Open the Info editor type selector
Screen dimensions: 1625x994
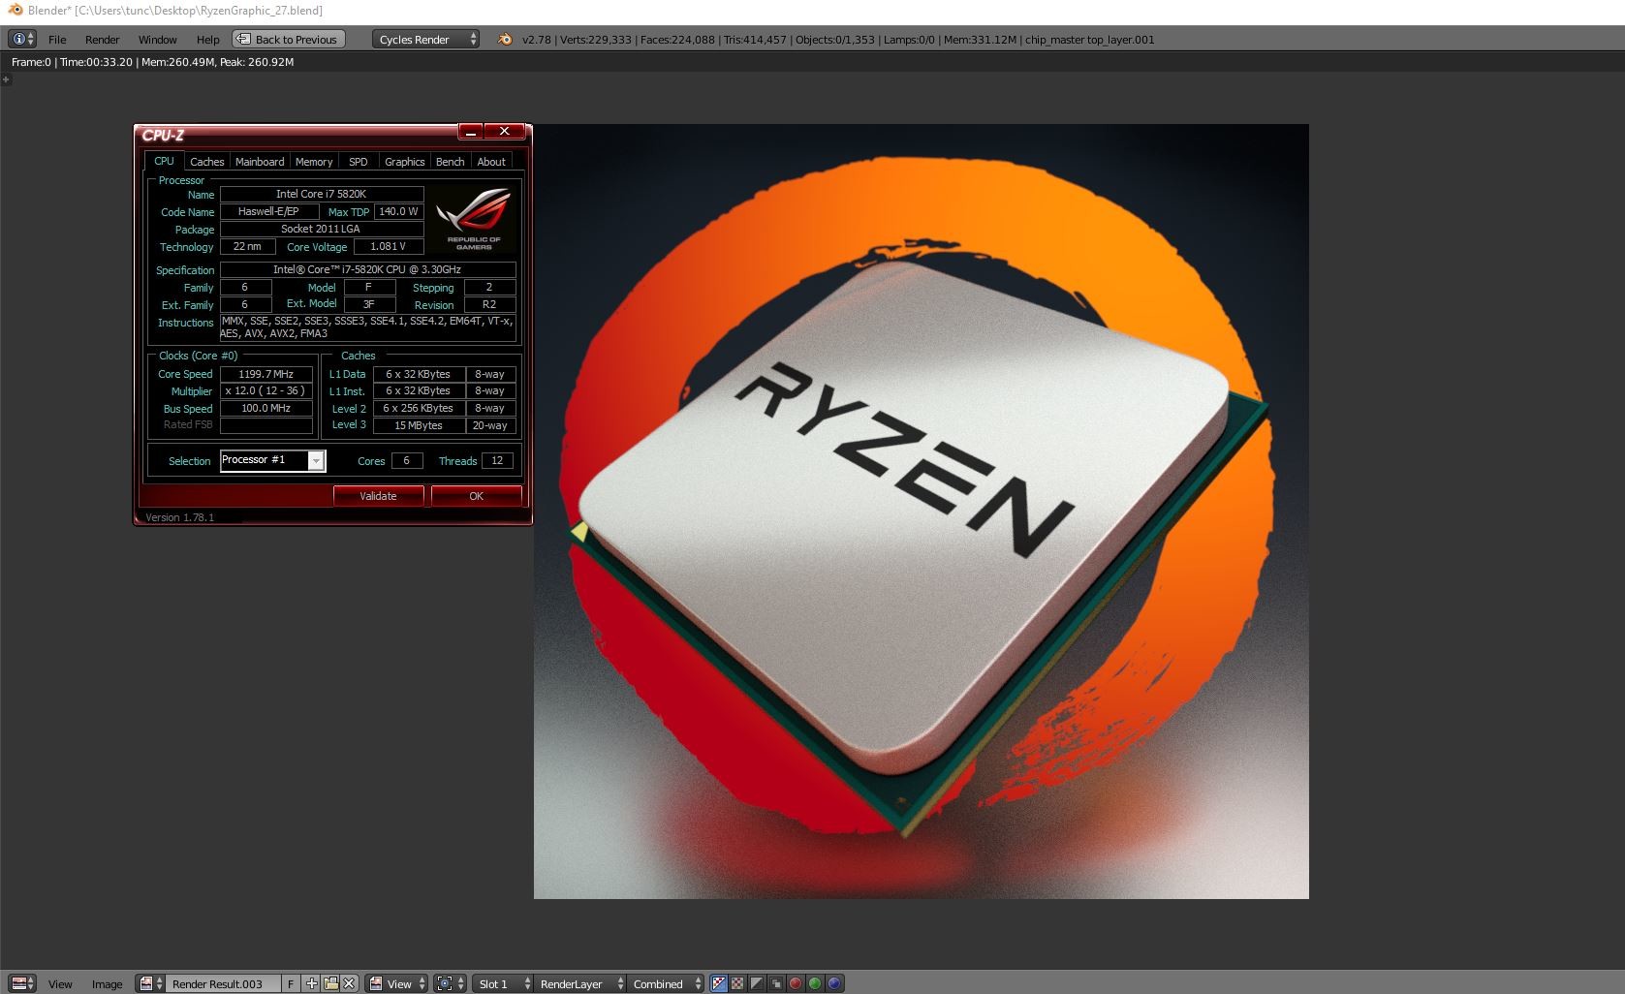(x=21, y=39)
